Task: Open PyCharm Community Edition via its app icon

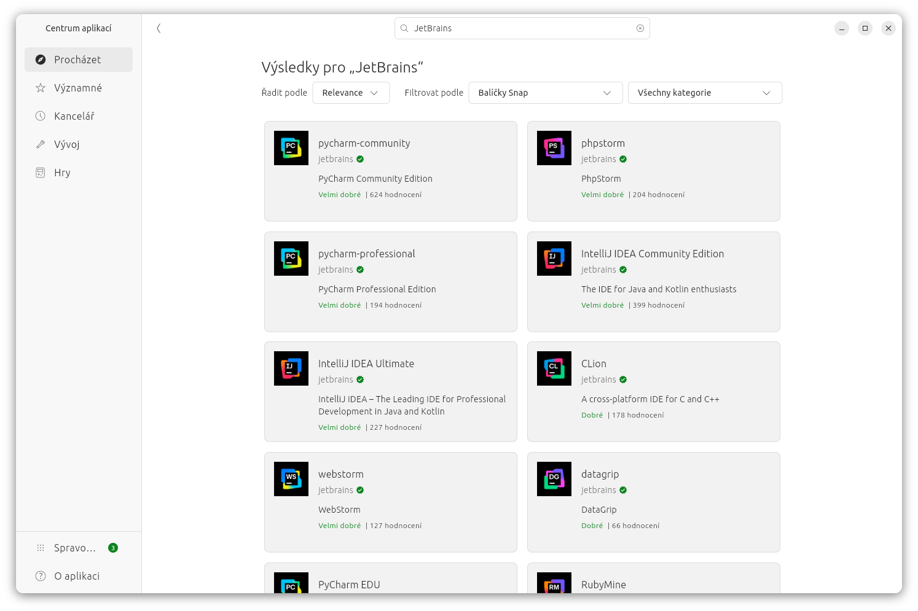Action: tap(291, 148)
